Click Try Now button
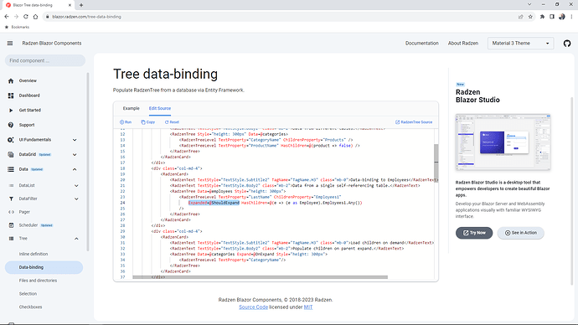This screenshot has height=325, width=578. coord(474,233)
